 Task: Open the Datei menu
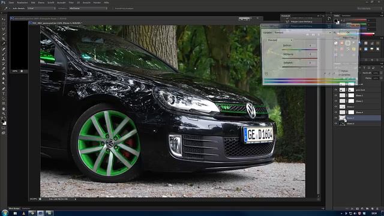pyautogui.click(x=11, y=2)
